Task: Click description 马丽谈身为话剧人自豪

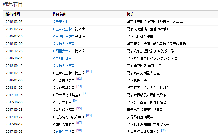Action: coord(144,73)
